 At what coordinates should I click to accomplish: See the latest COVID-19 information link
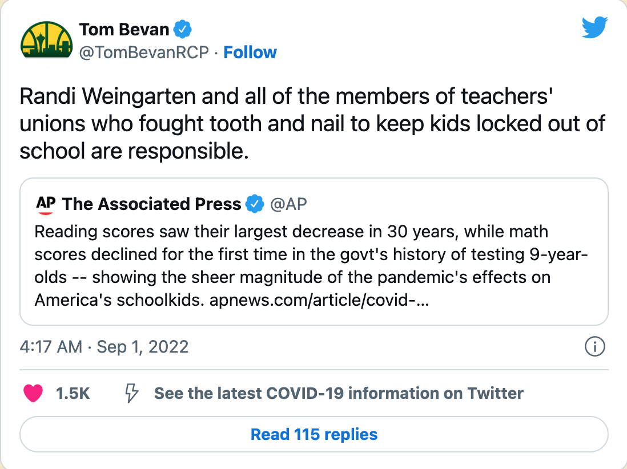[x=339, y=394]
